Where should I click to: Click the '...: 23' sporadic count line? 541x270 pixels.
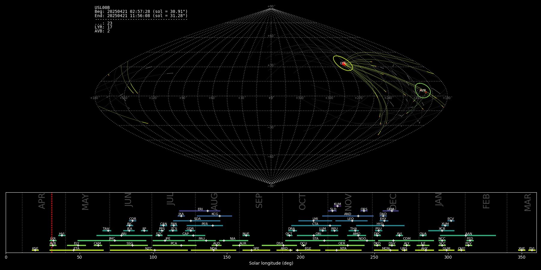103,23
